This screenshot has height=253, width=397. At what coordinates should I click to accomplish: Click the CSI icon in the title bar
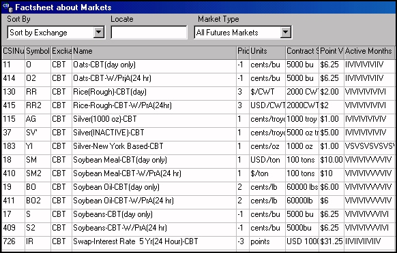pyautogui.click(x=8, y=7)
